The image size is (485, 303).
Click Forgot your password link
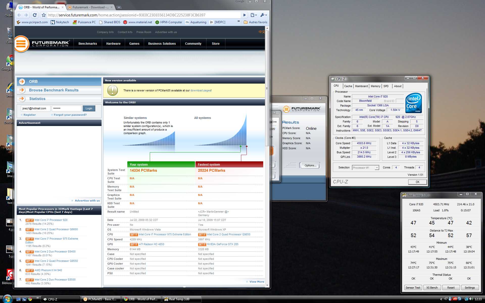[70, 115]
